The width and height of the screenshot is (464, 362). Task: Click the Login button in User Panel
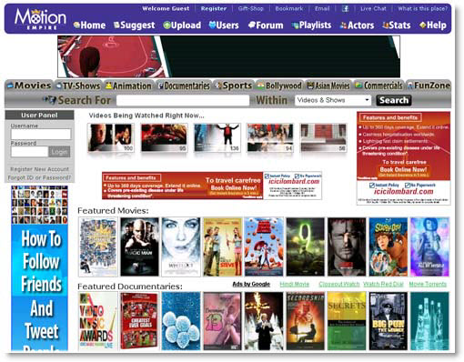coord(59,152)
